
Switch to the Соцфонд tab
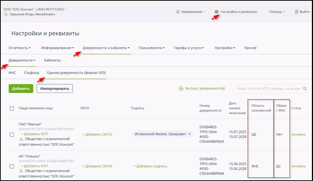(x=31, y=73)
